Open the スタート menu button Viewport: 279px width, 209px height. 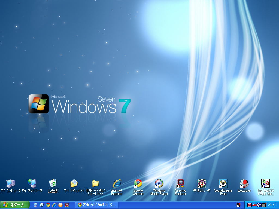point(15,205)
